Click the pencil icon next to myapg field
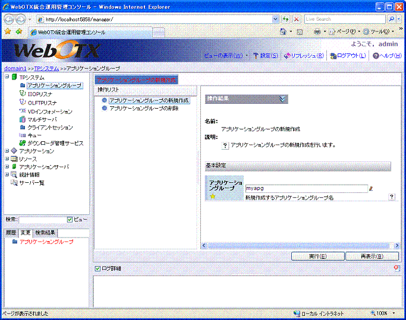The image size is (406, 320). (372, 188)
